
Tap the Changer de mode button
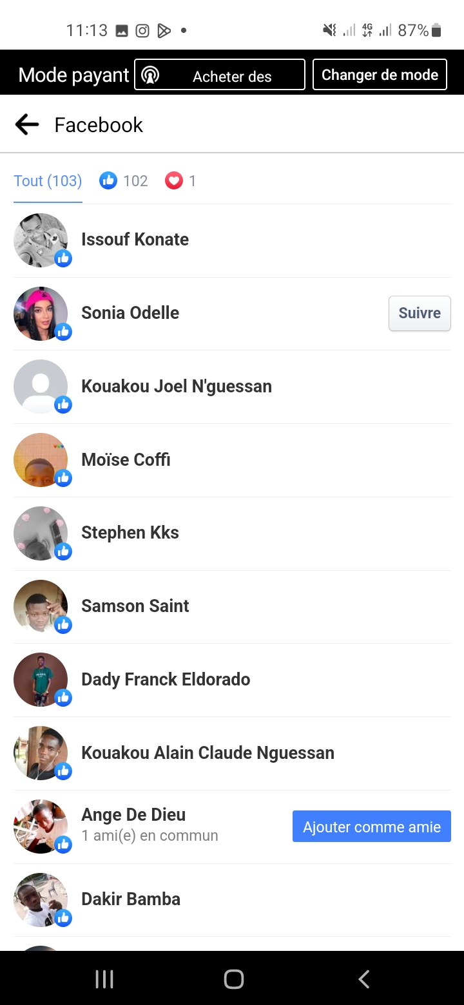tap(380, 75)
